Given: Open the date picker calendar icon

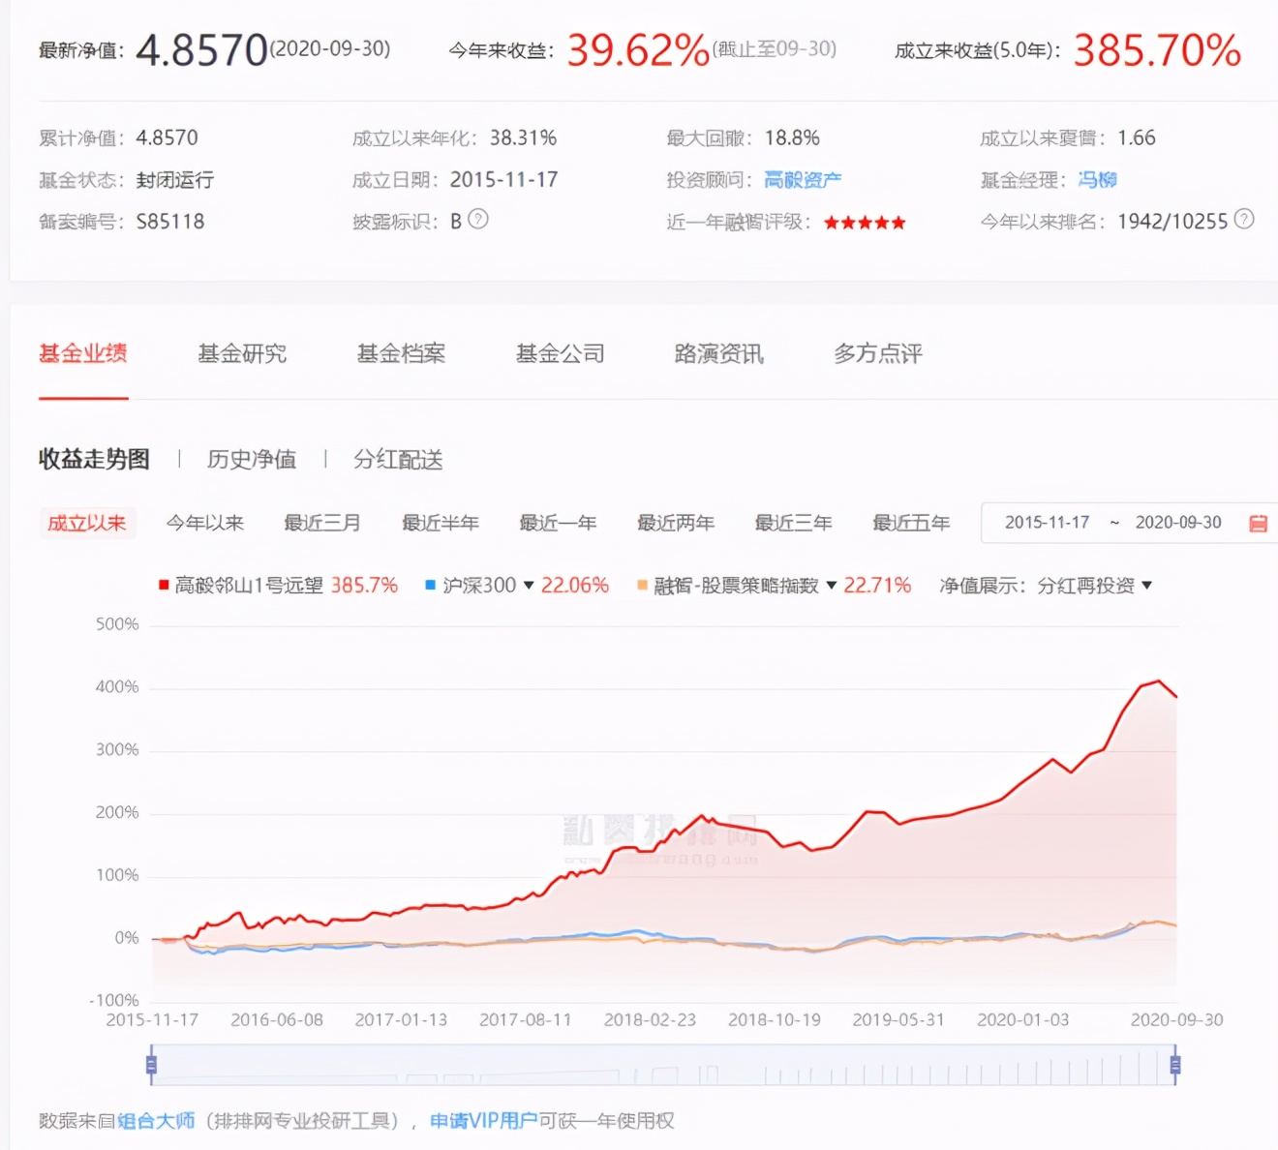Looking at the screenshot, I should point(1258,523).
